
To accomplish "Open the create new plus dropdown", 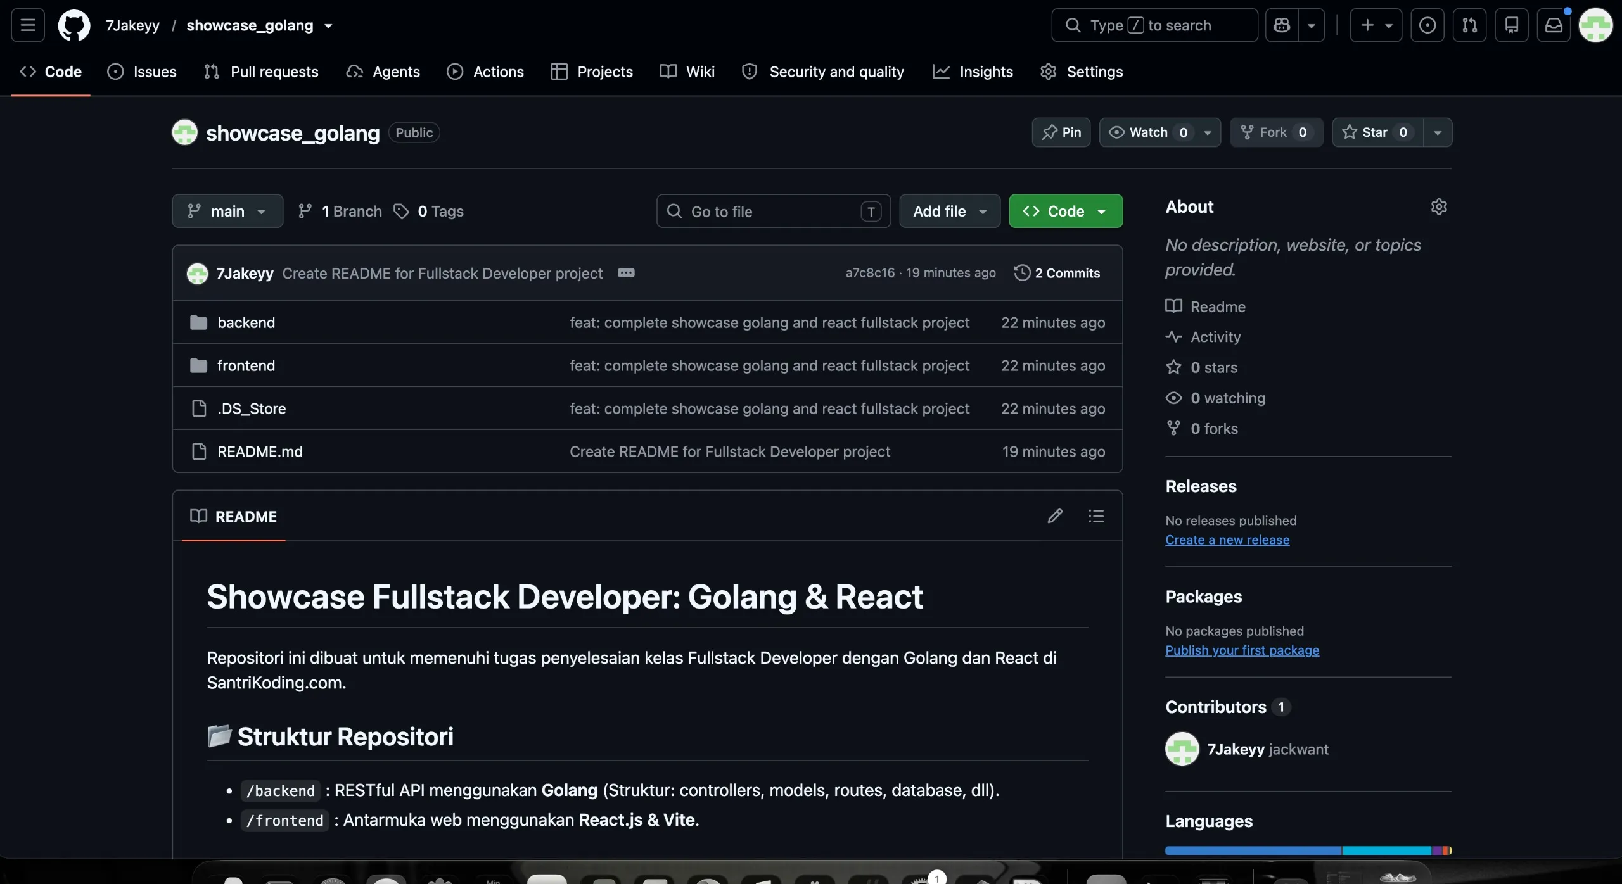I will [1376, 25].
